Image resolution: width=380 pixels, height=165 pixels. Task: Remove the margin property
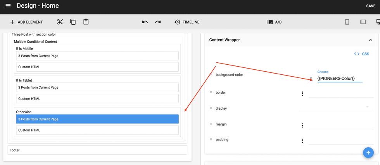[211, 124]
